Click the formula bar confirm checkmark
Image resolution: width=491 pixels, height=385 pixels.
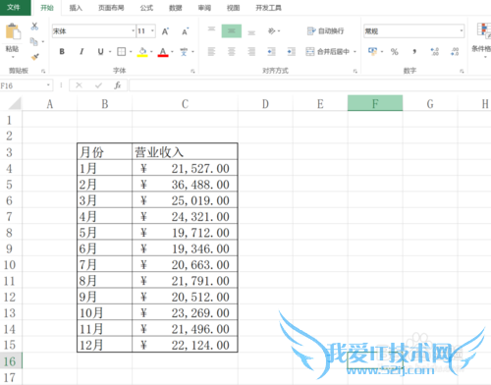98,85
